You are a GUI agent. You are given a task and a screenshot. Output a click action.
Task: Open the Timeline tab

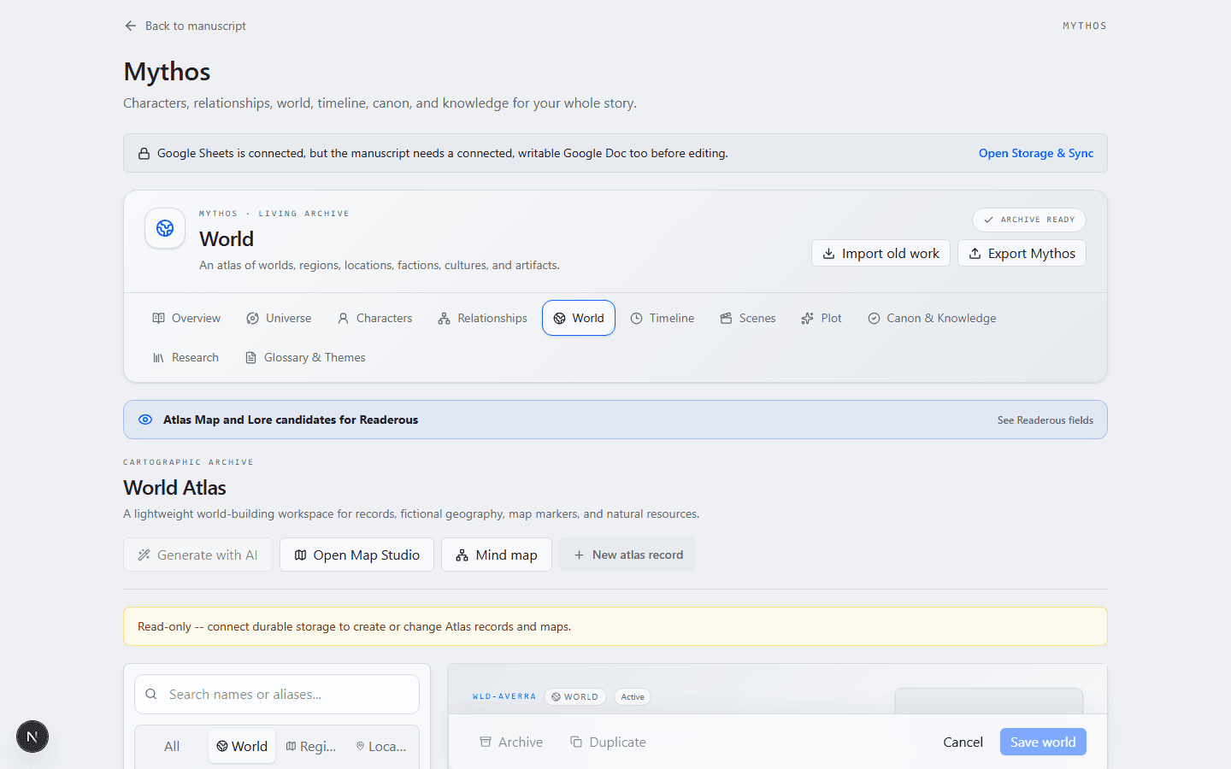tap(663, 318)
